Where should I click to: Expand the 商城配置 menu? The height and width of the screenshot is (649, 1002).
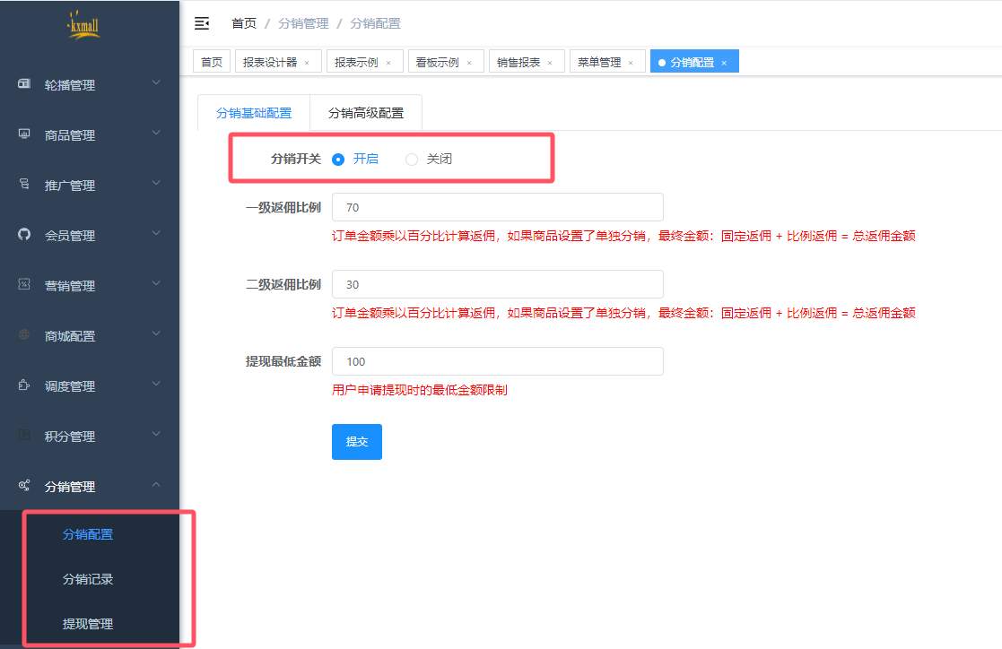click(90, 336)
